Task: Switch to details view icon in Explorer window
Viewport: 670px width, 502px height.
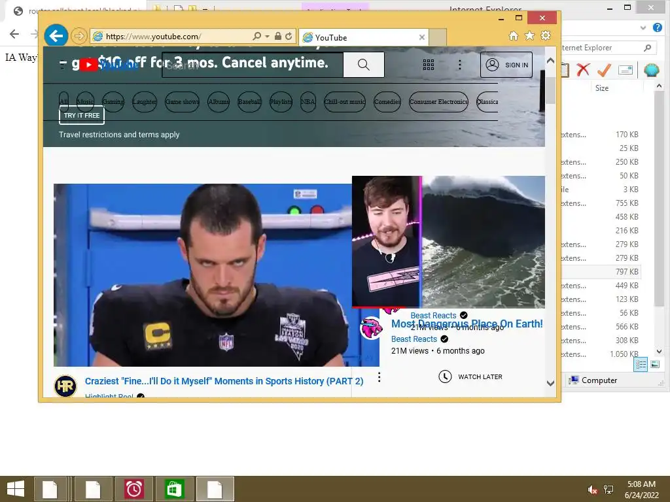Action: point(640,364)
